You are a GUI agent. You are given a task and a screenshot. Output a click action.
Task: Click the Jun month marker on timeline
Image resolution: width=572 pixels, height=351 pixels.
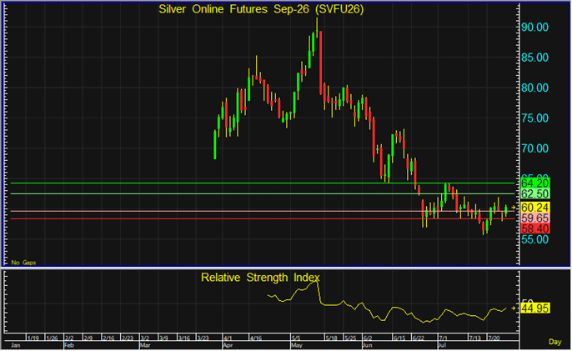[x=367, y=345]
